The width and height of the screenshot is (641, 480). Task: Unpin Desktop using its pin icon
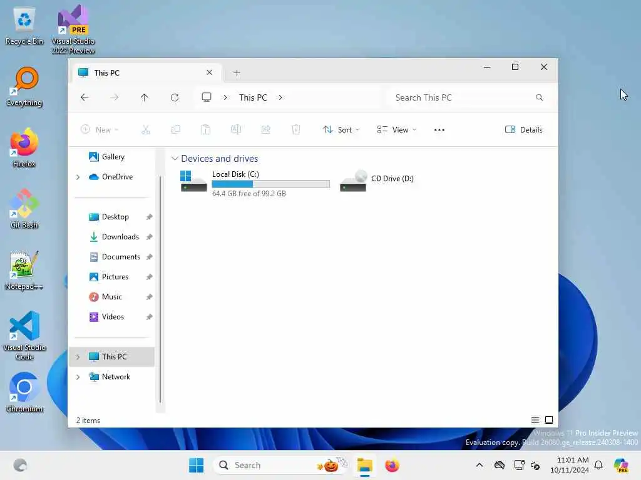pos(149,217)
